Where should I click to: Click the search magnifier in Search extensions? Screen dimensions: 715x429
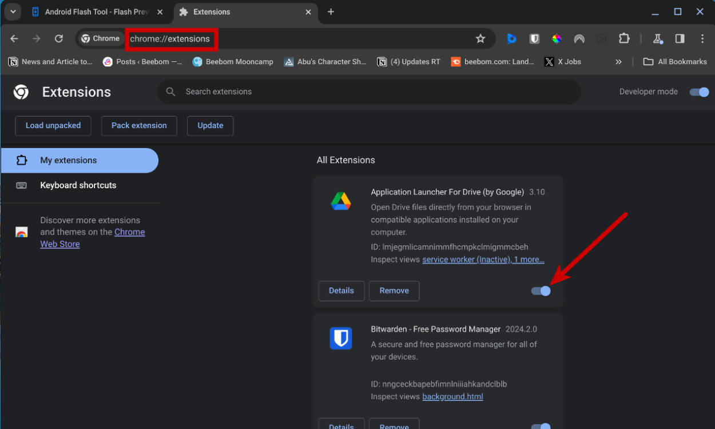(x=170, y=92)
